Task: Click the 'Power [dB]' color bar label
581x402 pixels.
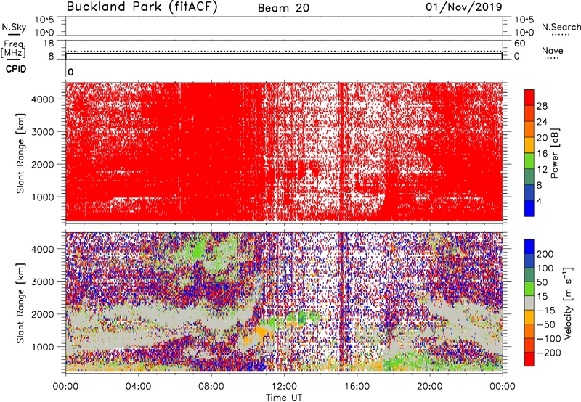Action: 555,153
